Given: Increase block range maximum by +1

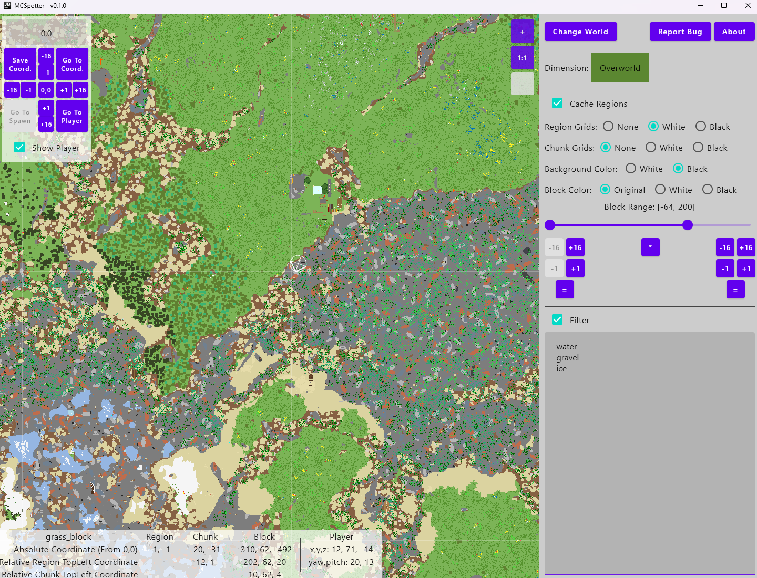Looking at the screenshot, I should (746, 269).
